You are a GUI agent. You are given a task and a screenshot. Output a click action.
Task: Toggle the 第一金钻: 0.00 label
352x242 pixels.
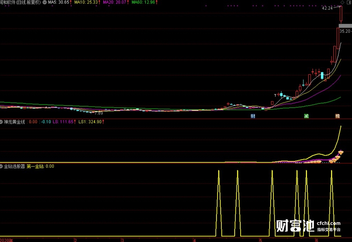tap(41, 166)
